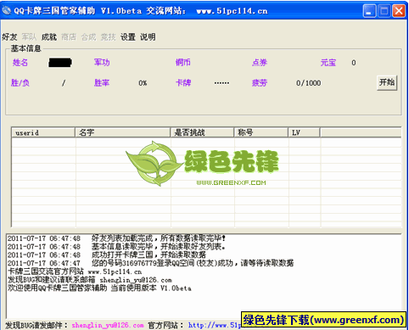Click the grayed 军队 tab
Image resolution: width=409 pixels, height=330 pixels.
click(29, 37)
